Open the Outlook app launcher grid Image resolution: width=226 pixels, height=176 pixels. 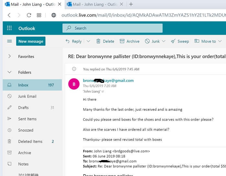pyautogui.click(x=9, y=28)
